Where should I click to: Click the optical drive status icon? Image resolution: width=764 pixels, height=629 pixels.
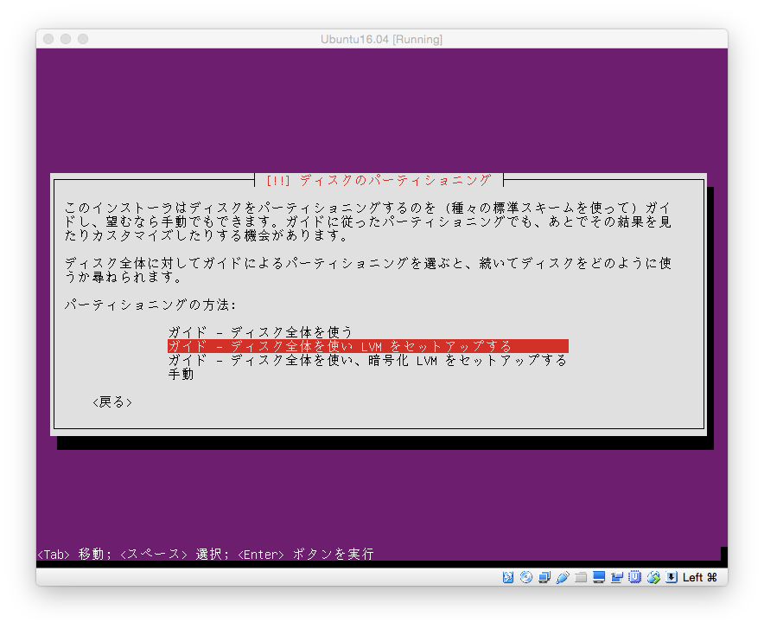coord(526,577)
